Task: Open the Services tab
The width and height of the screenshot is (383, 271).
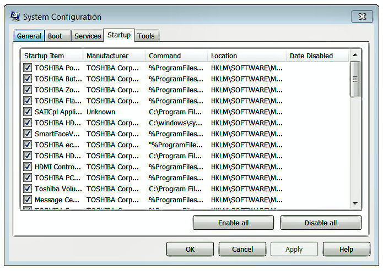Action: (x=88, y=36)
